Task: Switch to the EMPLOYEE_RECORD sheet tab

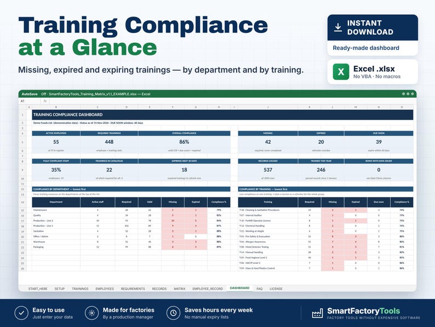Action: pyautogui.click(x=208, y=289)
